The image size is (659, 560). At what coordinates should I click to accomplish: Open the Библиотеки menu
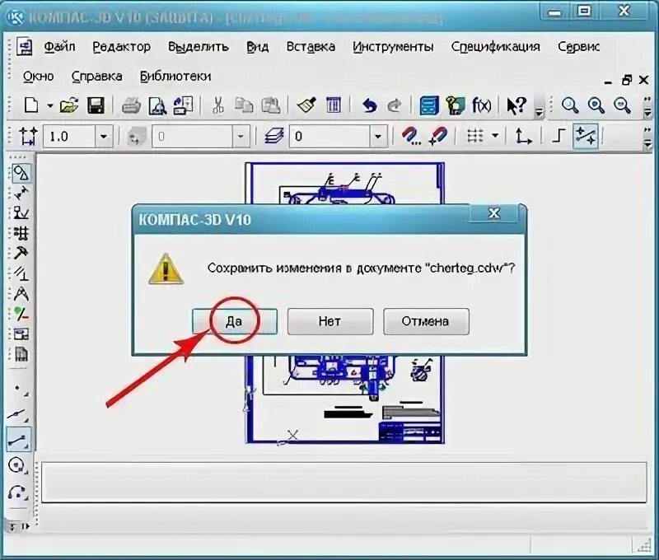pos(175,77)
